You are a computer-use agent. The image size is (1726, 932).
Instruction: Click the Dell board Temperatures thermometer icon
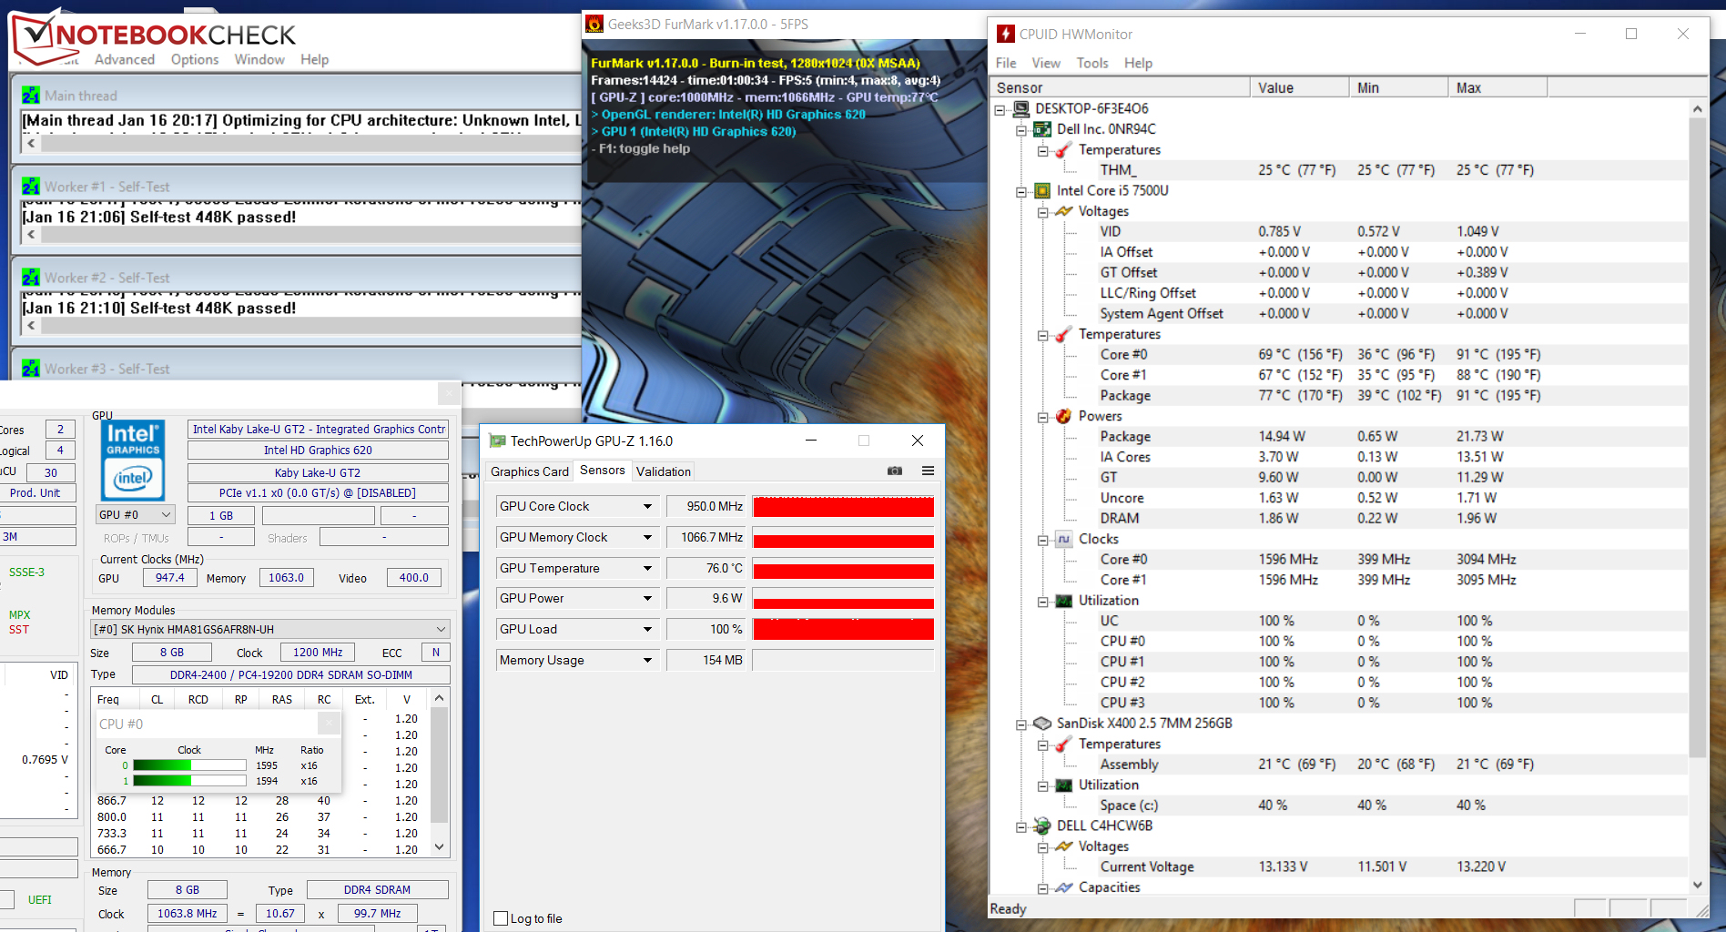tap(1063, 150)
